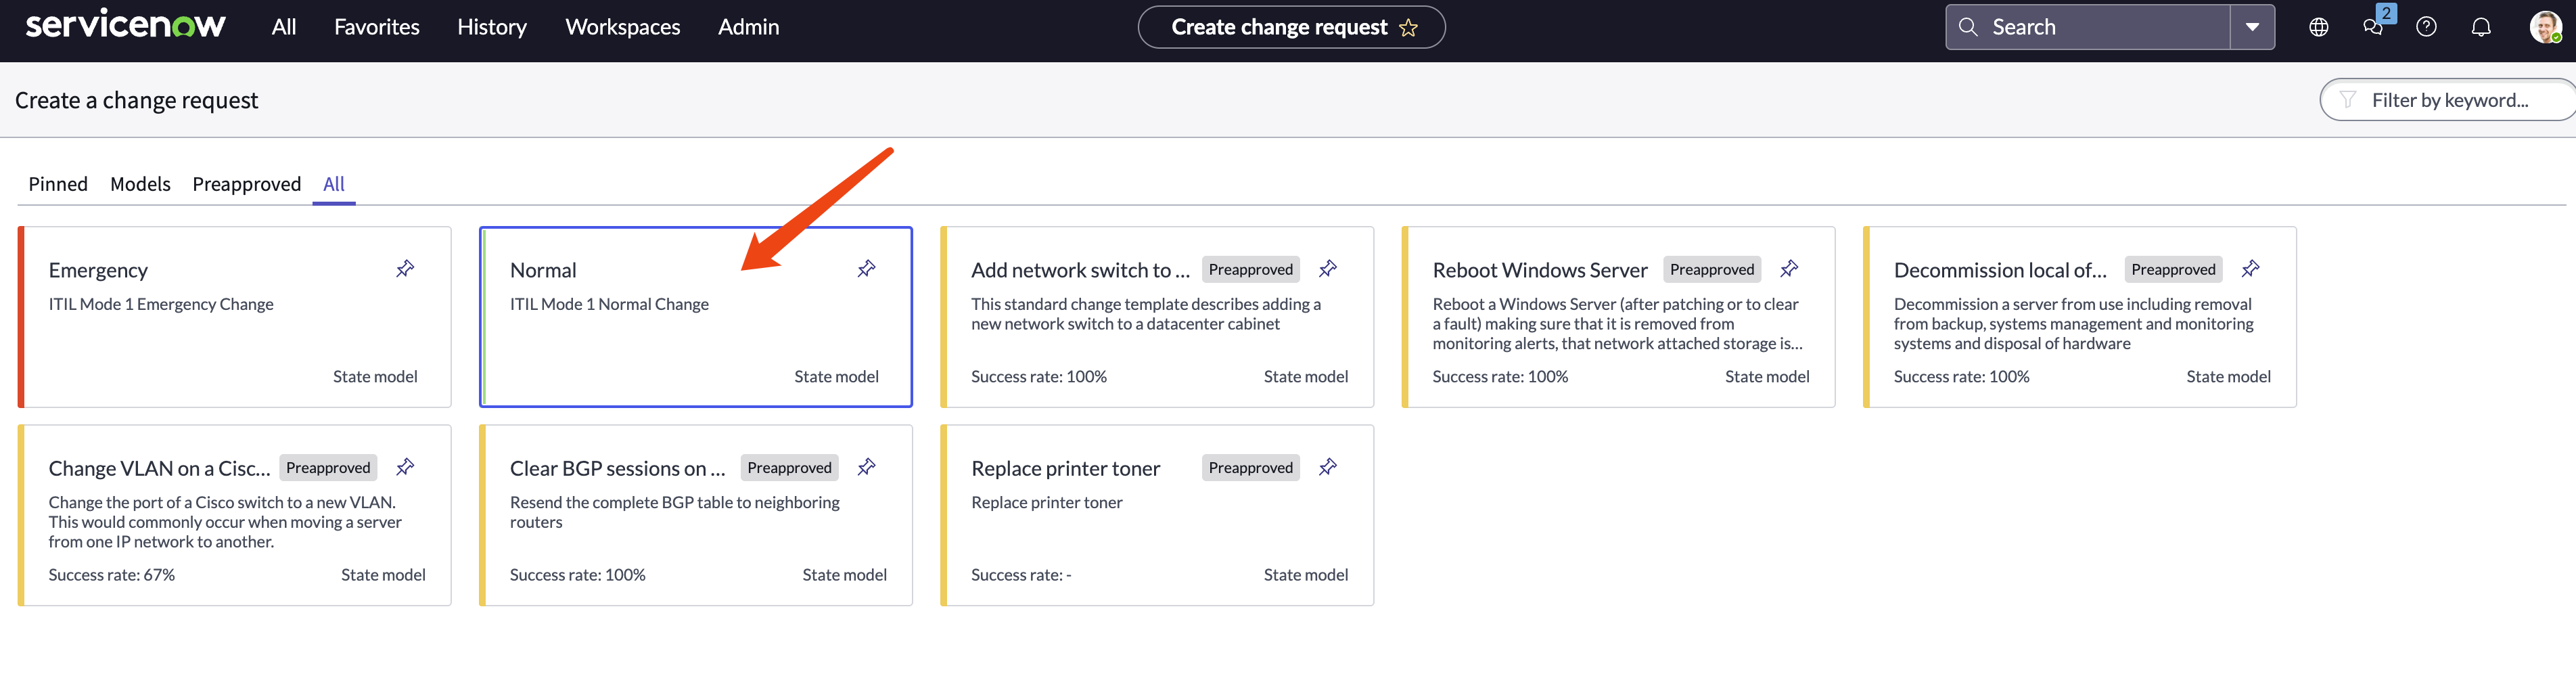Open the user profile avatar

2543,28
